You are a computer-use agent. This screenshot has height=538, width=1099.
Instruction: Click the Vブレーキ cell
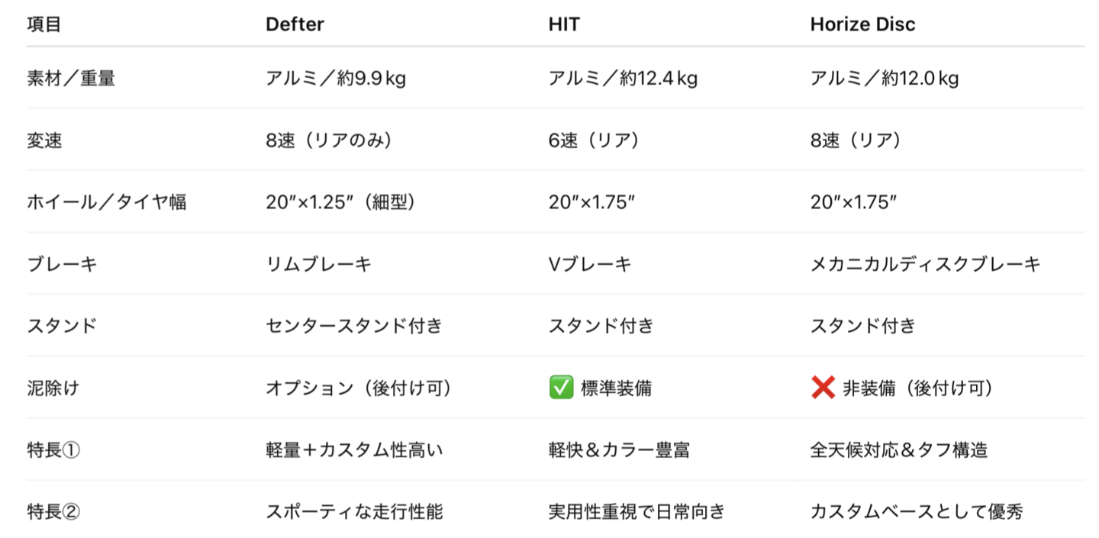(590, 265)
